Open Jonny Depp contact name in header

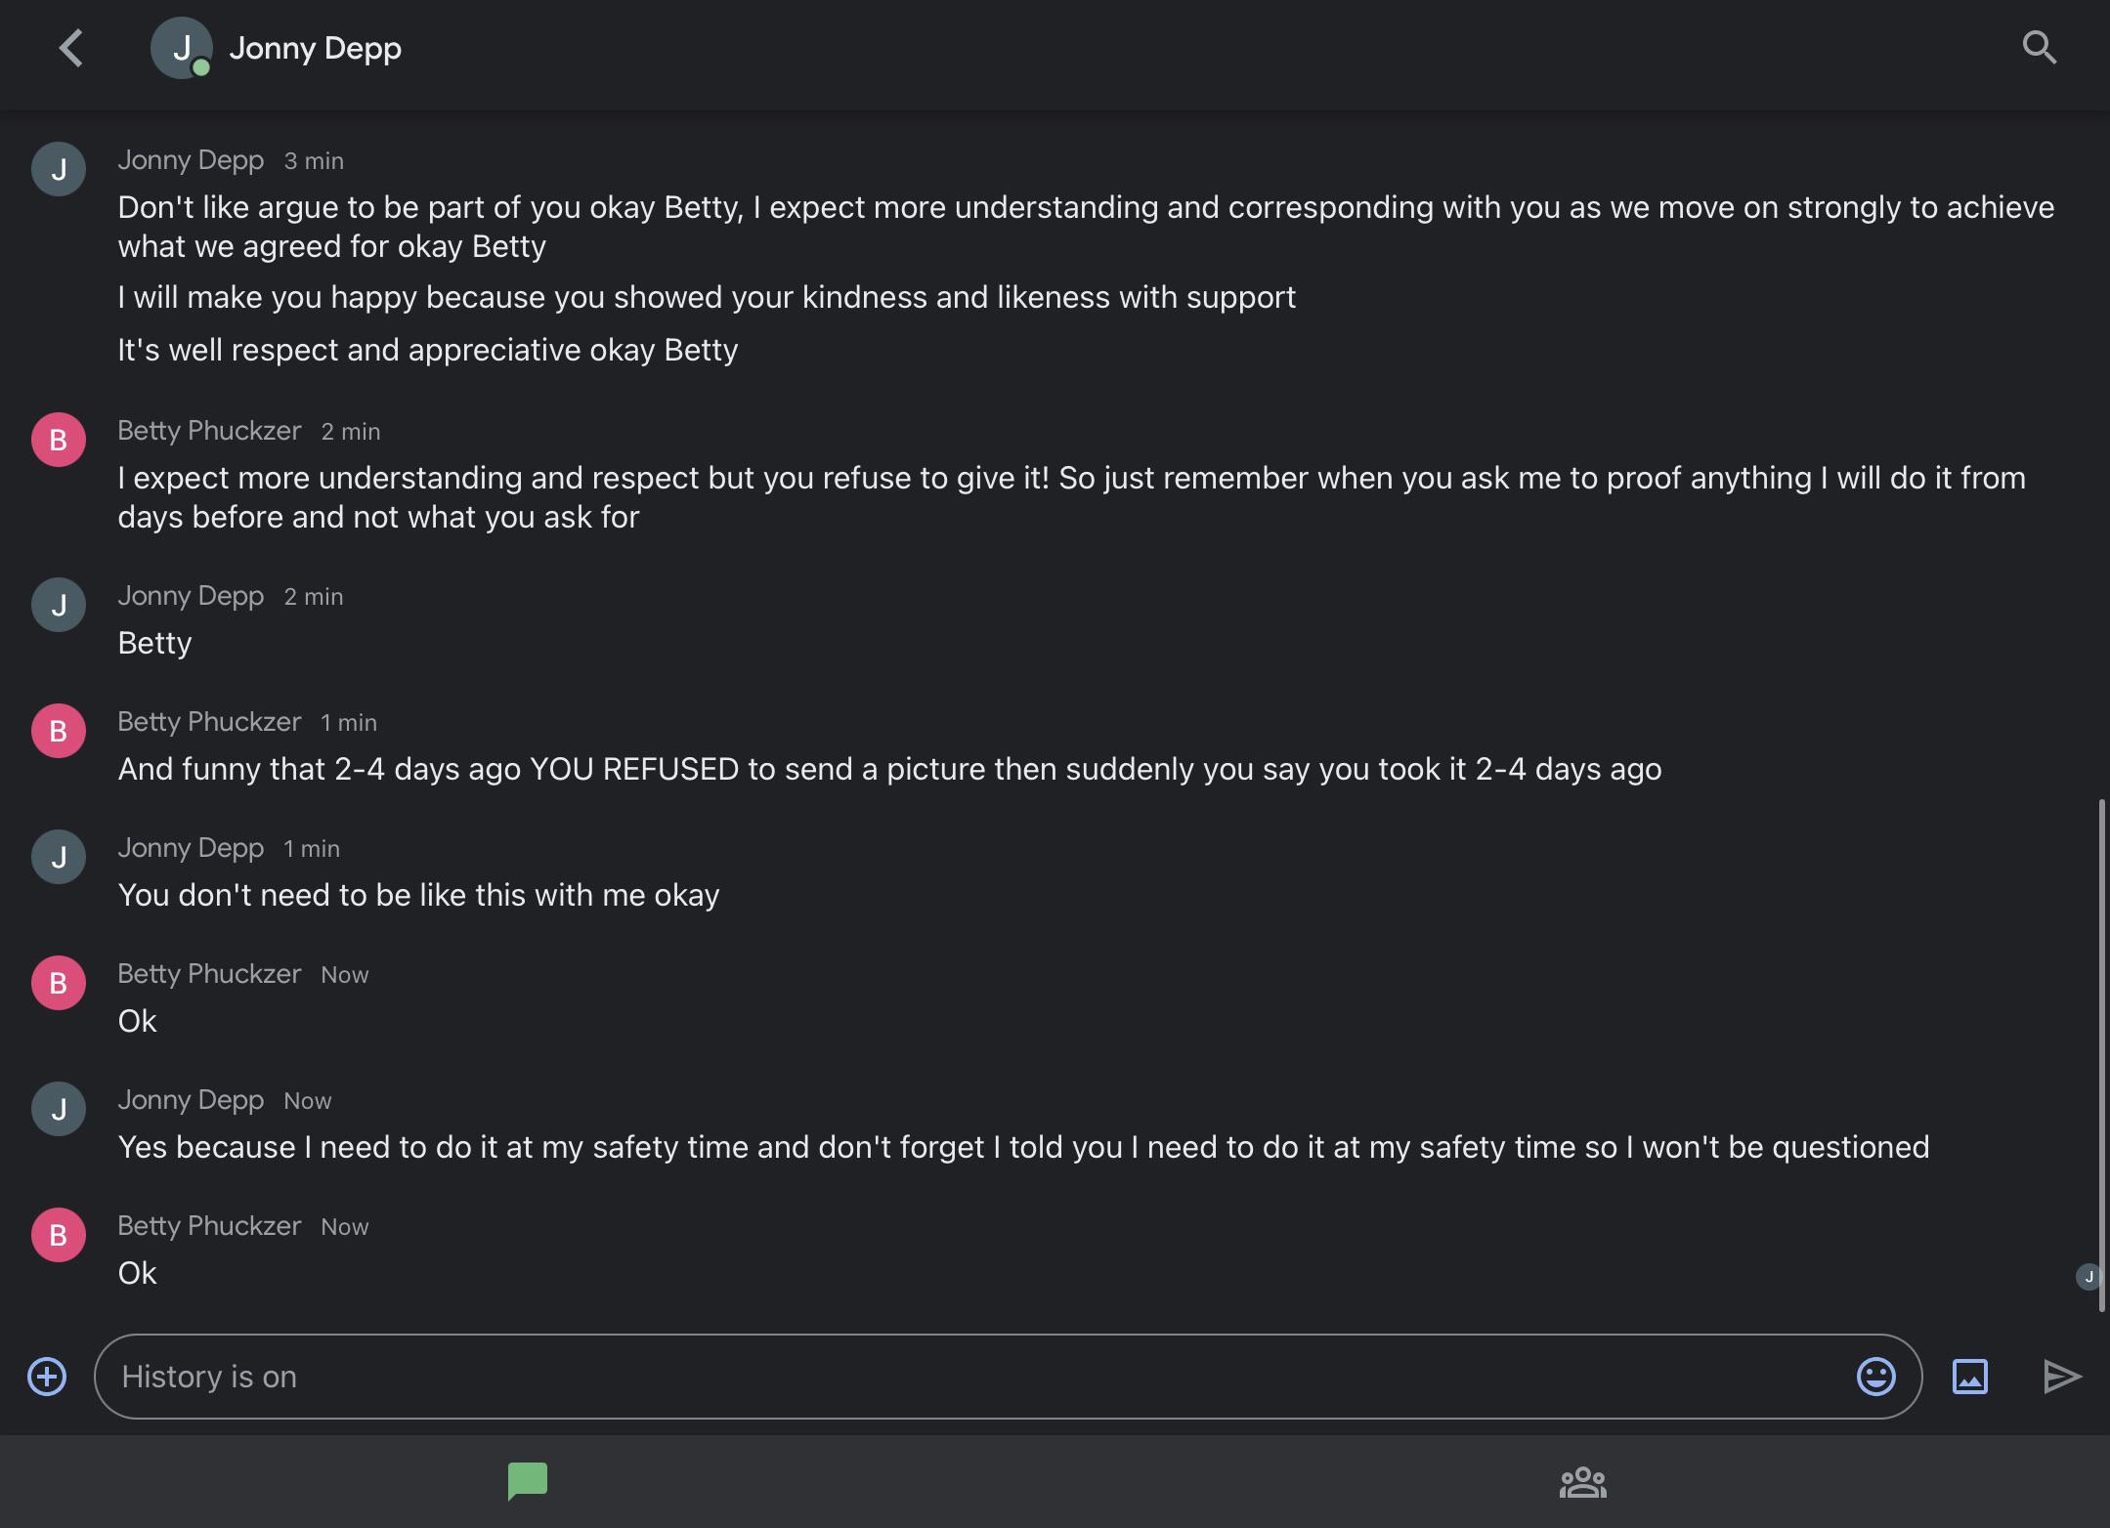click(x=315, y=48)
